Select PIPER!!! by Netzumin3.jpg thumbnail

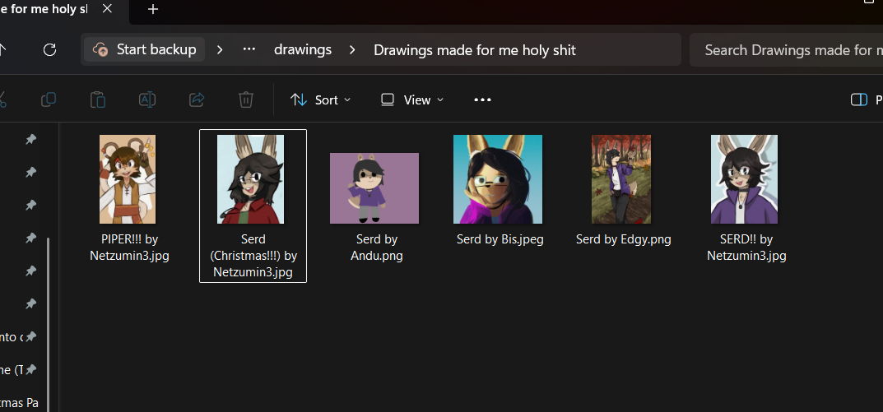pos(128,179)
